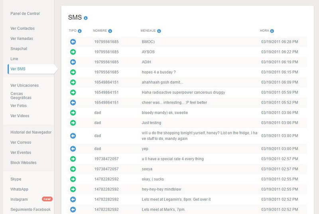Click incoming arrow icon on 'yep' row
Screen dimensions: 319x214
pyautogui.click(x=73, y=149)
